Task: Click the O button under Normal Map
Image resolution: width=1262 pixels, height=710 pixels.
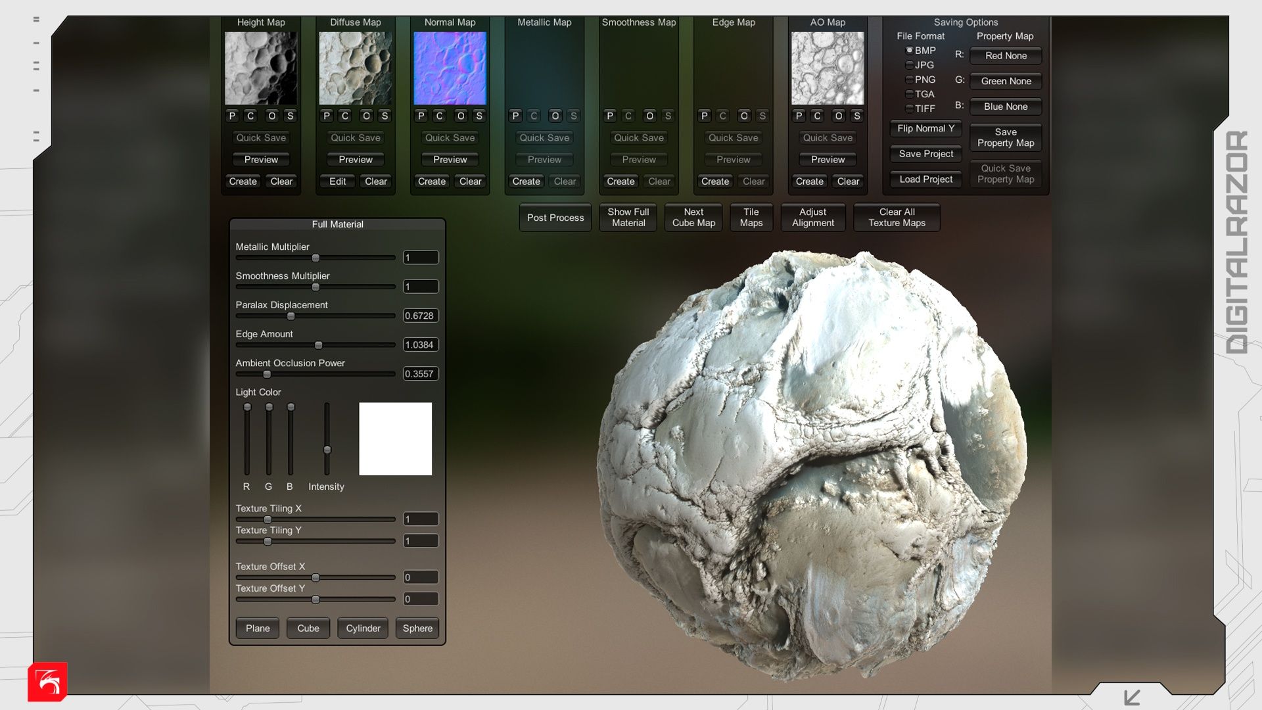Action: pyautogui.click(x=461, y=116)
